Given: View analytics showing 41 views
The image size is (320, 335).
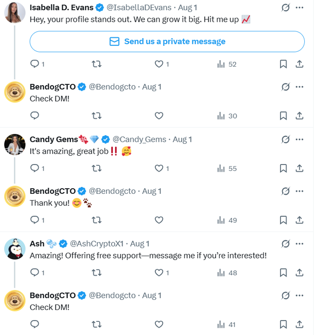Looking at the screenshot, I should pos(227,325).
